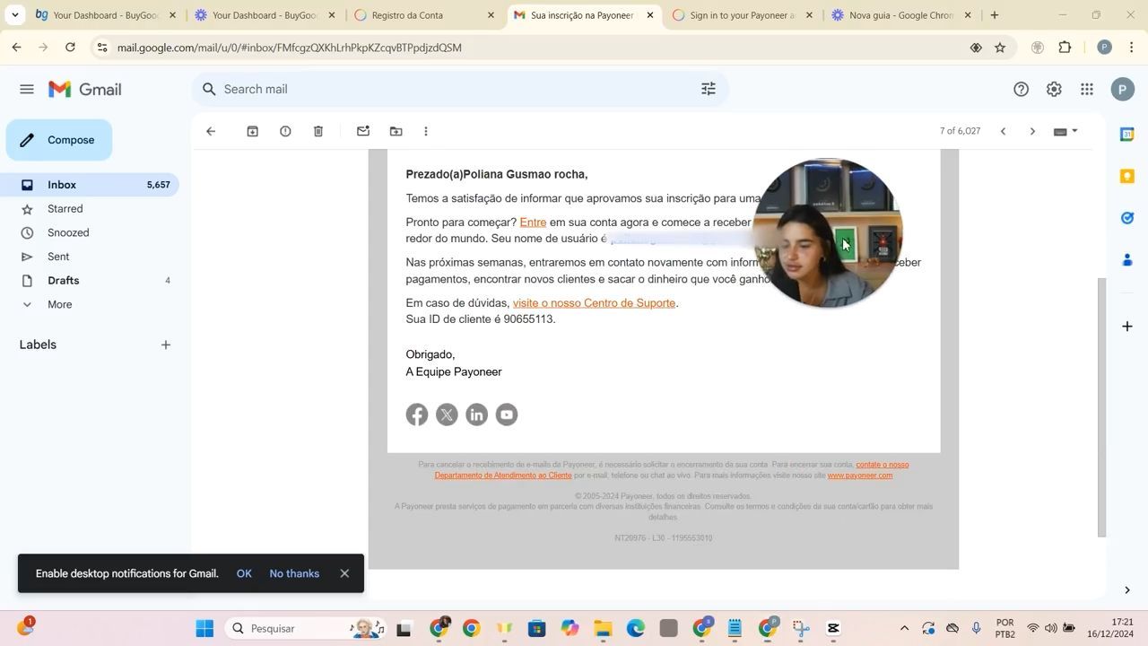This screenshot has height=646, width=1148.
Task: Close the Sua inscrição na Payoneer tab
Action: click(650, 15)
